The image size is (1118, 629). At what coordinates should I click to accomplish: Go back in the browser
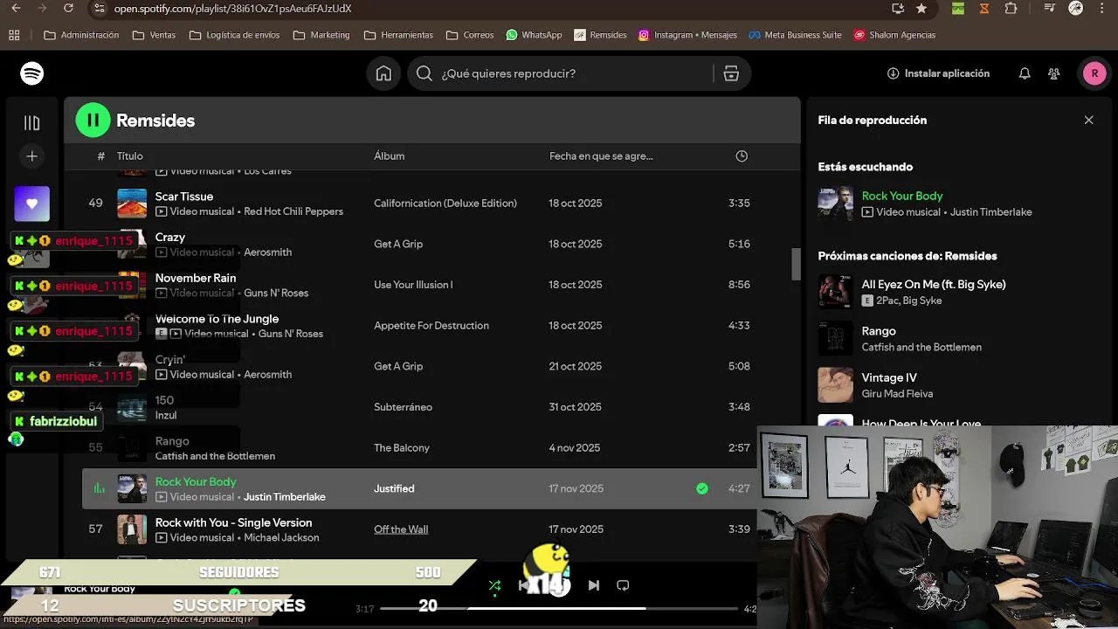[x=16, y=8]
